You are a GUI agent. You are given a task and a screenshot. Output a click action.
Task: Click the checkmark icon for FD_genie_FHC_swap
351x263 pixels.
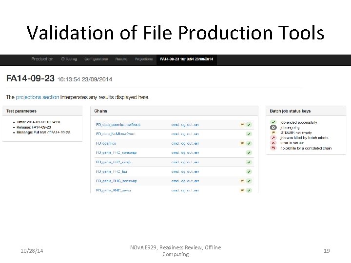[x=249, y=162]
